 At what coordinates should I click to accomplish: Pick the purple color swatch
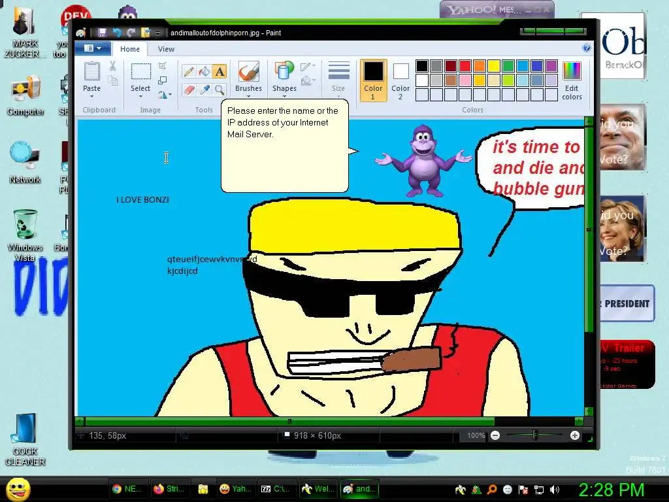551,66
